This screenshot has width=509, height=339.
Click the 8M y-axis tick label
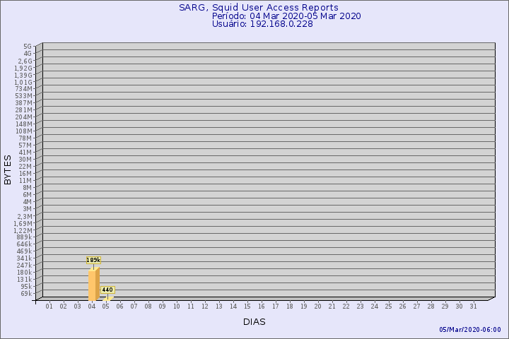[x=28, y=188]
